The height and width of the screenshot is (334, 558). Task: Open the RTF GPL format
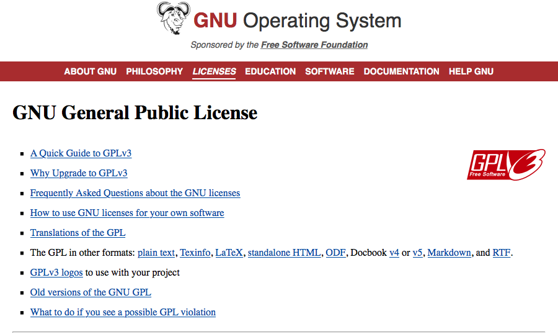[502, 253]
